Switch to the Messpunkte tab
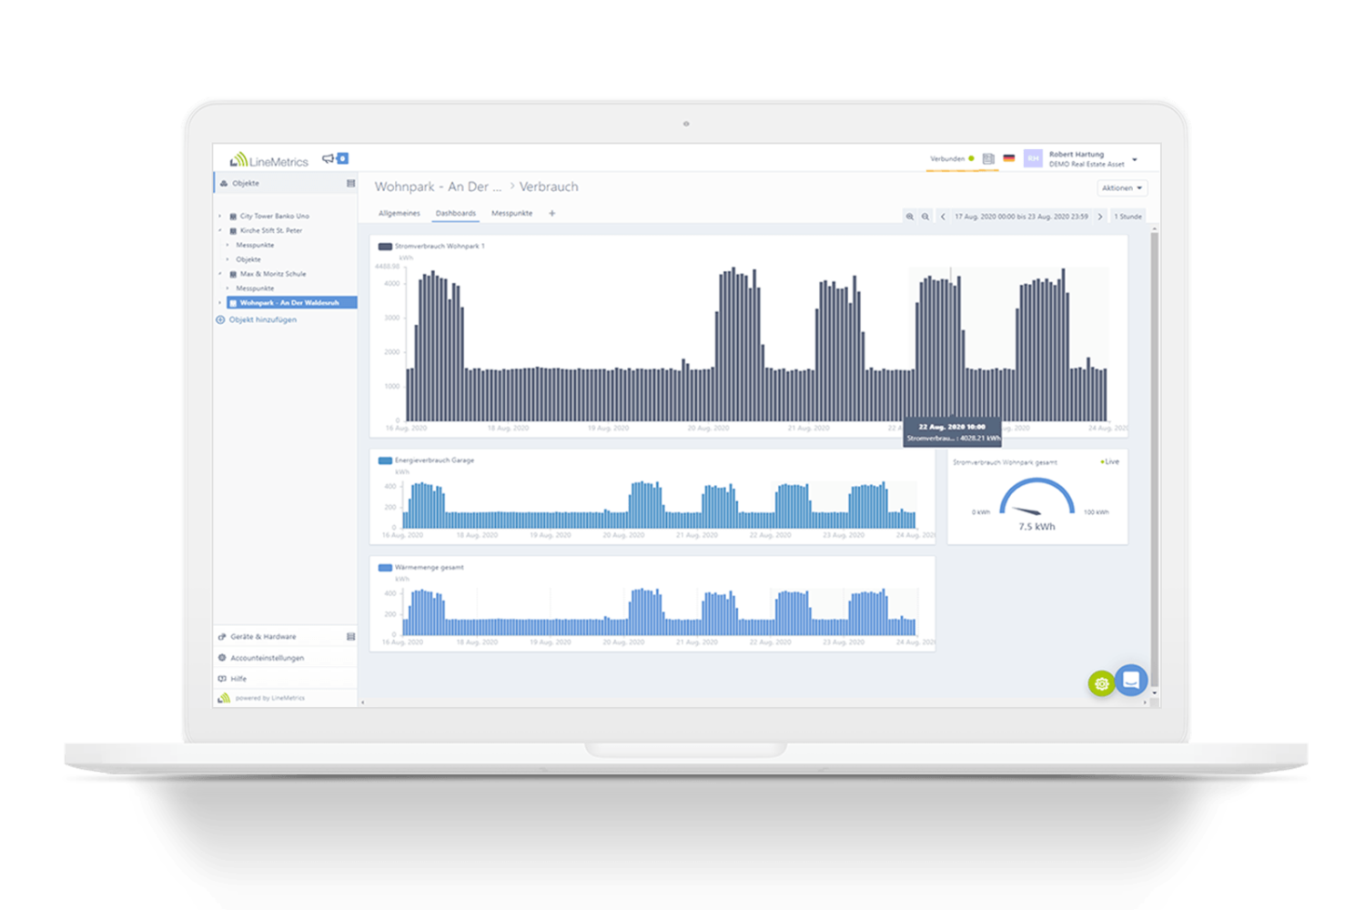The height and width of the screenshot is (910, 1365). click(x=511, y=214)
